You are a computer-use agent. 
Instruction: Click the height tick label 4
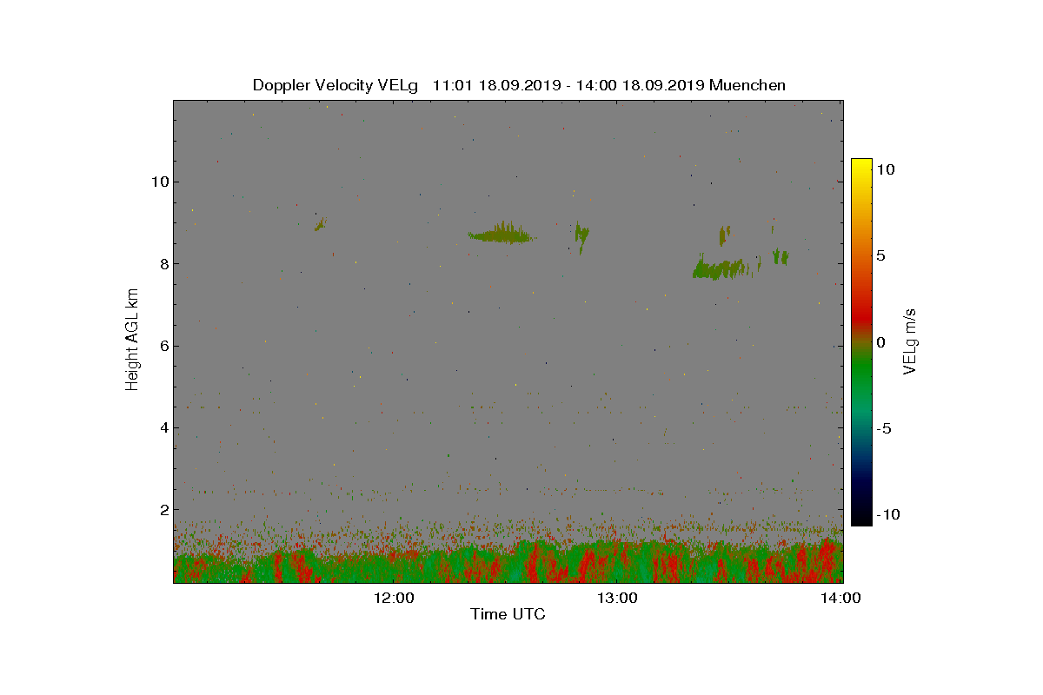pos(163,427)
